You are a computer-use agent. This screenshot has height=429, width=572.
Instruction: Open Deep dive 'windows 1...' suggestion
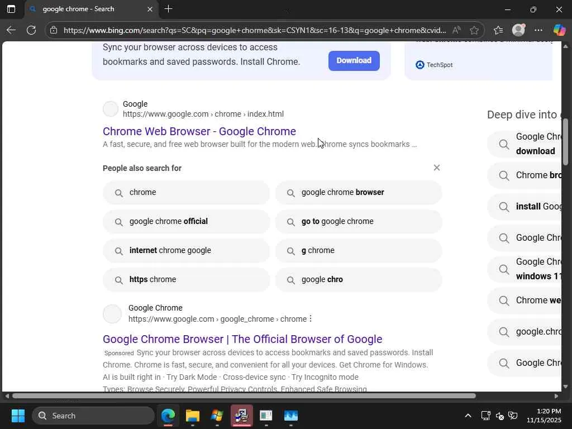coord(525,269)
